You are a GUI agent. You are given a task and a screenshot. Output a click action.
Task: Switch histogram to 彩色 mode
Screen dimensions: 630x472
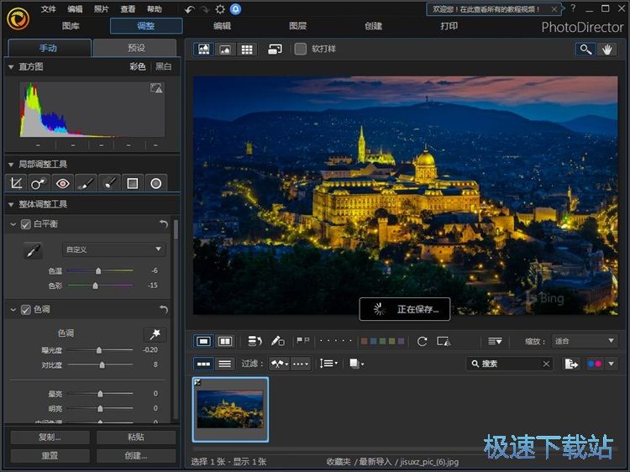coord(138,66)
